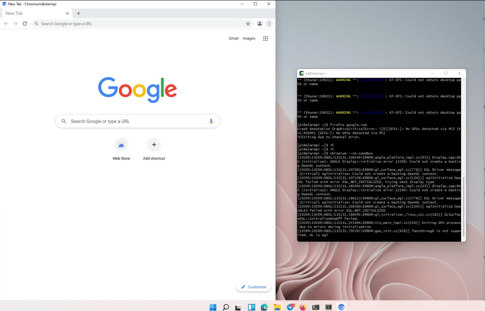The height and width of the screenshot is (311, 485).
Task: Open the Images link
Action: tap(249, 38)
